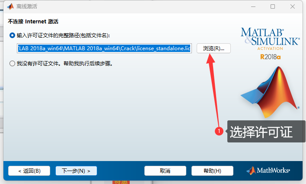Screen dimensions: 306x184
Task: Click the 输入许可证文件的完整路径 label text
Action: click(64, 36)
